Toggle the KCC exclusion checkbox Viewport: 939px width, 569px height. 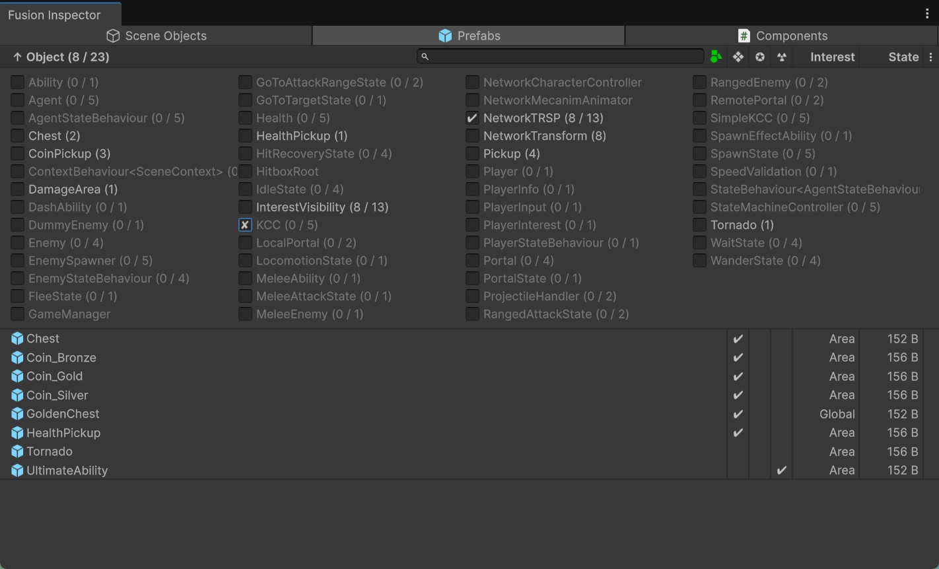point(245,225)
